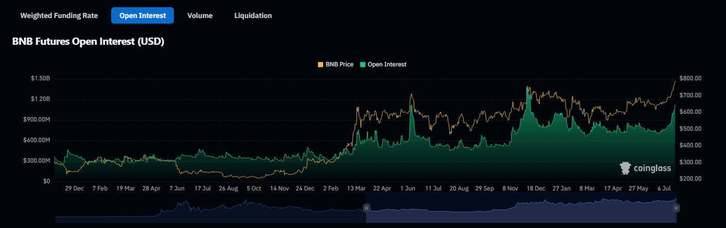Click the 14 Nov date label
This screenshot has height=228, width=726.
coord(280,189)
